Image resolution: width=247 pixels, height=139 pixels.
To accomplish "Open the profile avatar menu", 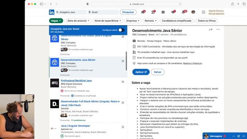I will pyautogui.click(x=193, y=12).
